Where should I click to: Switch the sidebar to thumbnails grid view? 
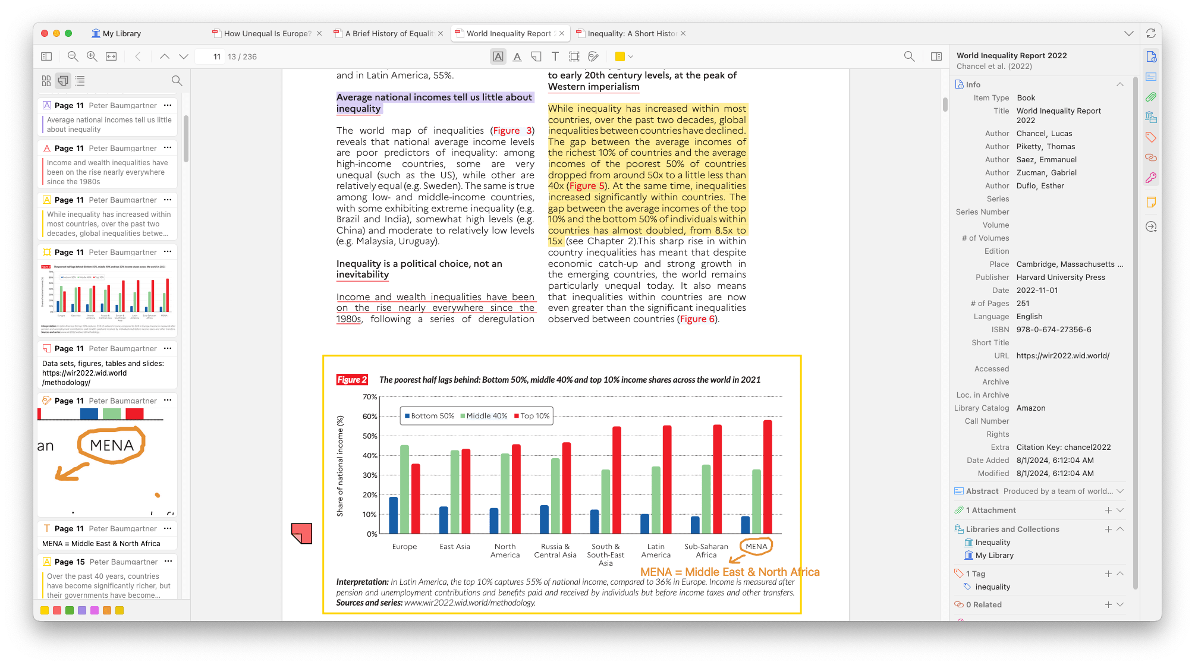[46, 81]
